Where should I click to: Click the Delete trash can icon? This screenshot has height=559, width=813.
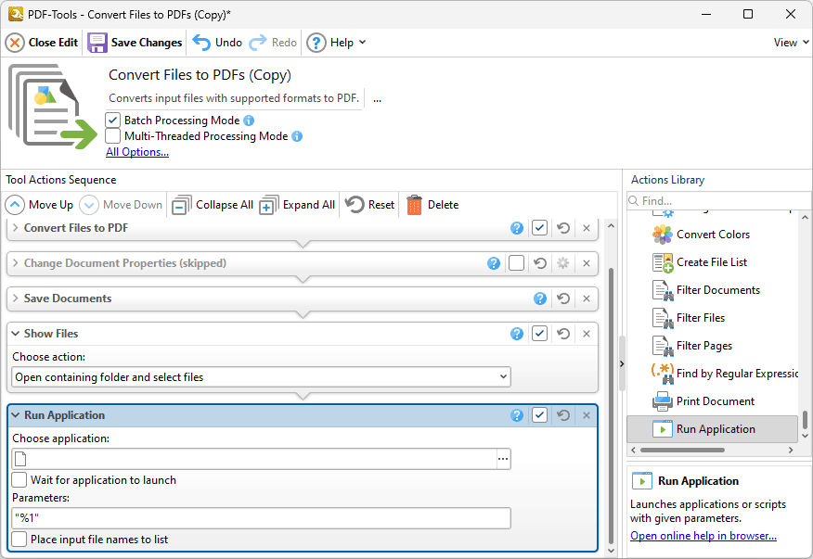tap(414, 205)
